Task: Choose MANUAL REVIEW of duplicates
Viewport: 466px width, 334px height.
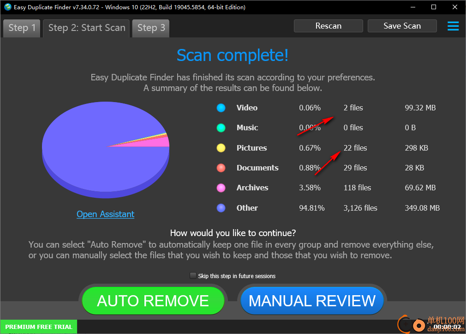Action: 312,301
